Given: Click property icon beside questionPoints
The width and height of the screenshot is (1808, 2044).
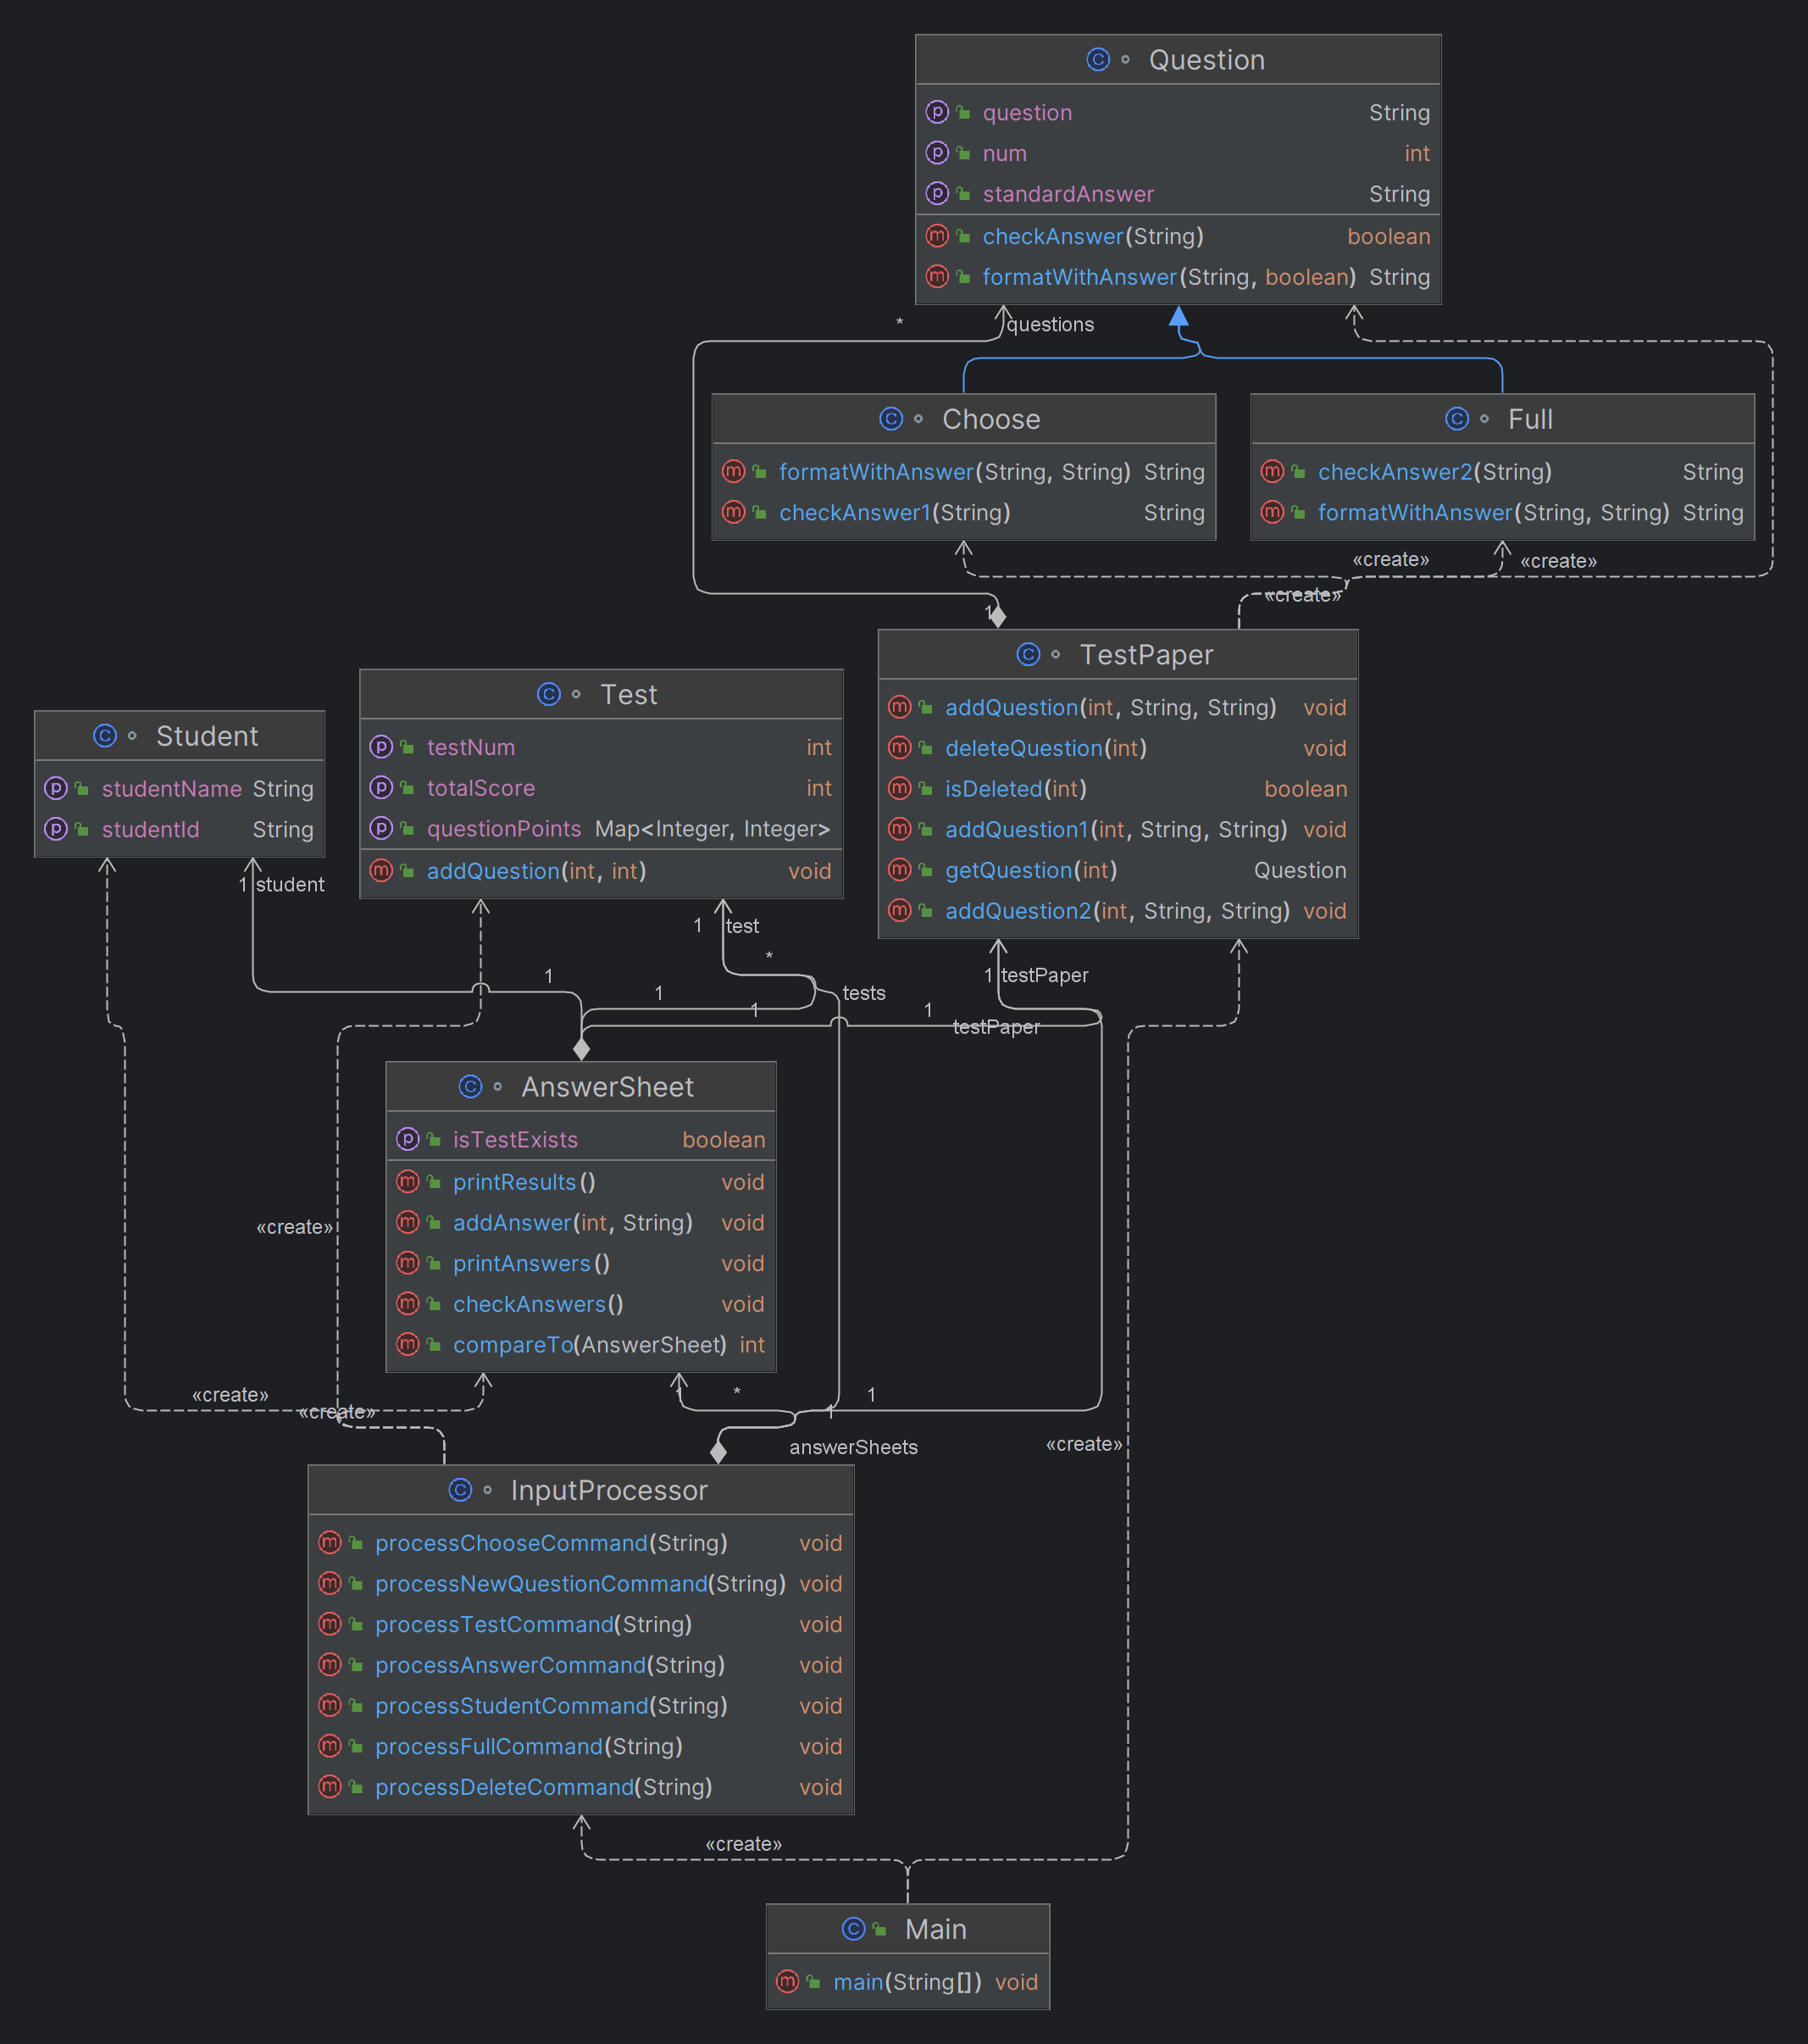Looking at the screenshot, I should click(x=381, y=828).
